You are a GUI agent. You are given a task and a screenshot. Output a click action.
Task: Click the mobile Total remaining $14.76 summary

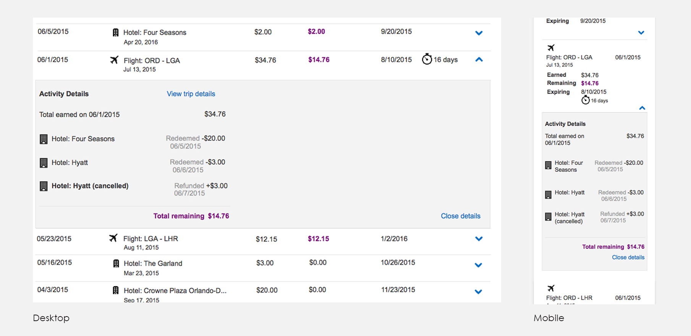[x=613, y=247]
